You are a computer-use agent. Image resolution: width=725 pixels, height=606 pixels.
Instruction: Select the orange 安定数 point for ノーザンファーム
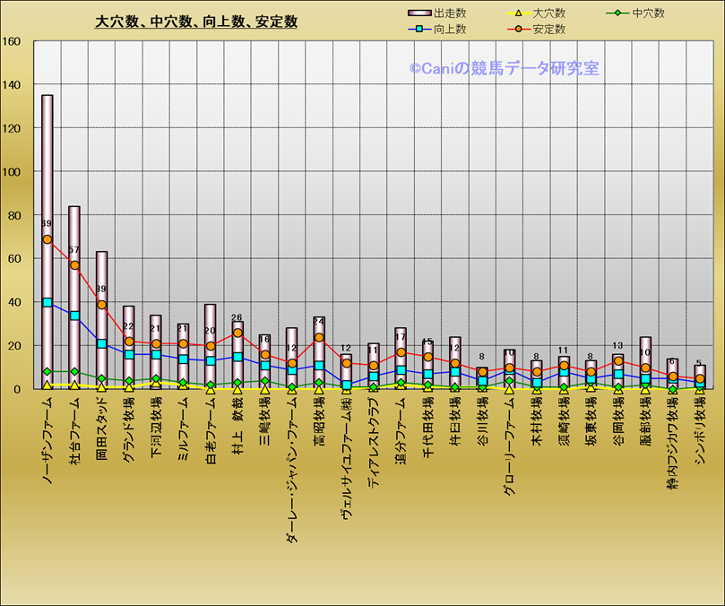tap(47, 239)
